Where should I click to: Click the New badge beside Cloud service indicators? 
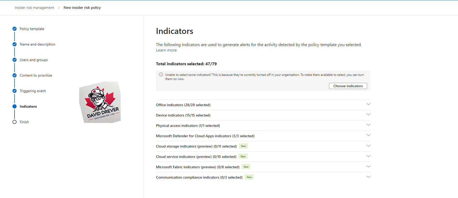click(x=243, y=156)
